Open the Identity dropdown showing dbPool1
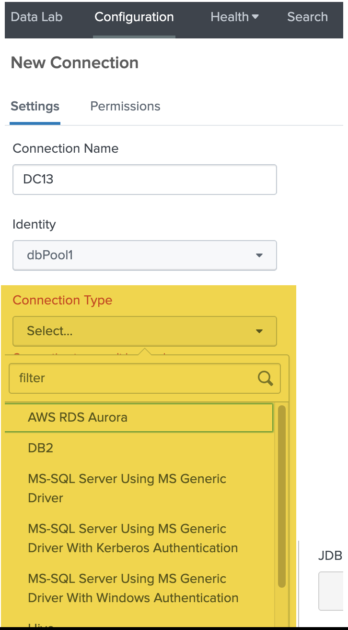The width and height of the screenshot is (348, 630). 144,255
